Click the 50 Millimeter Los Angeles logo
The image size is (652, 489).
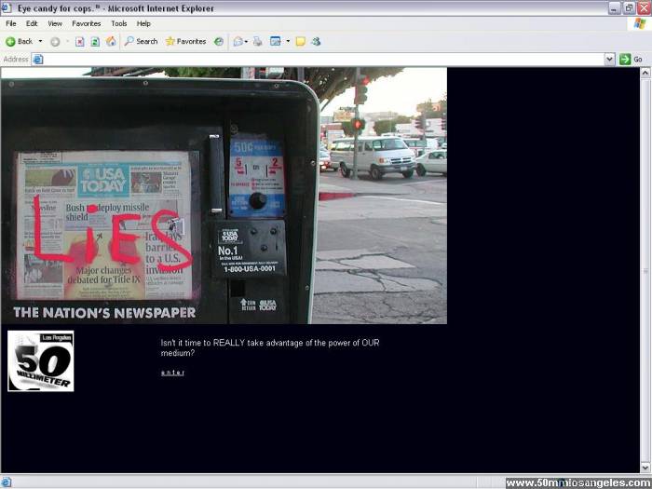41,361
